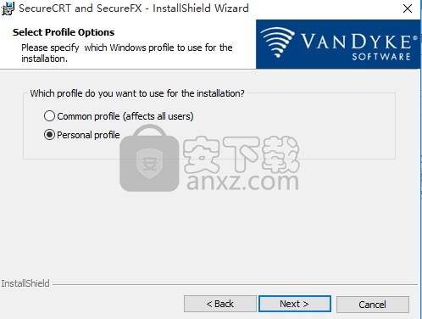Click the SecureCRT and SecureFX title text
The image size is (422, 319).
pos(134,8)
